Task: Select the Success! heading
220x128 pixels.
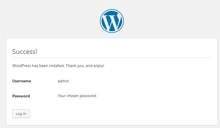Action: tap(25, 52)
